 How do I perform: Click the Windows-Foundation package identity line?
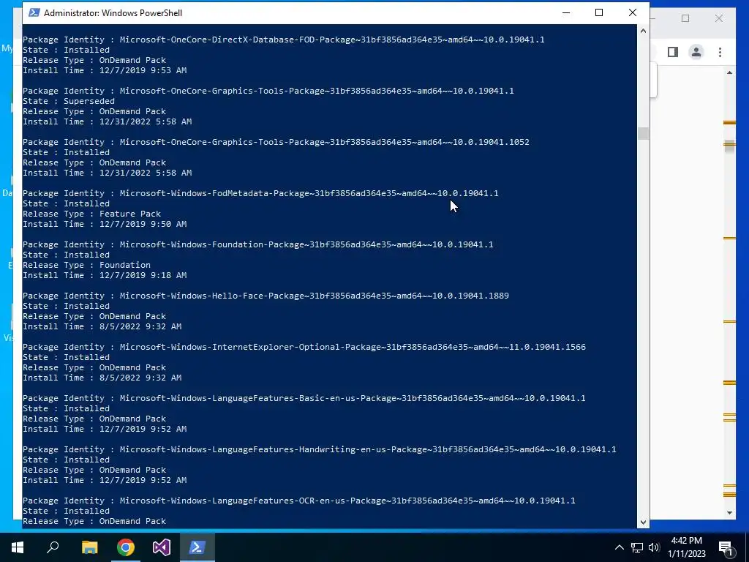[x=258, y=244]
